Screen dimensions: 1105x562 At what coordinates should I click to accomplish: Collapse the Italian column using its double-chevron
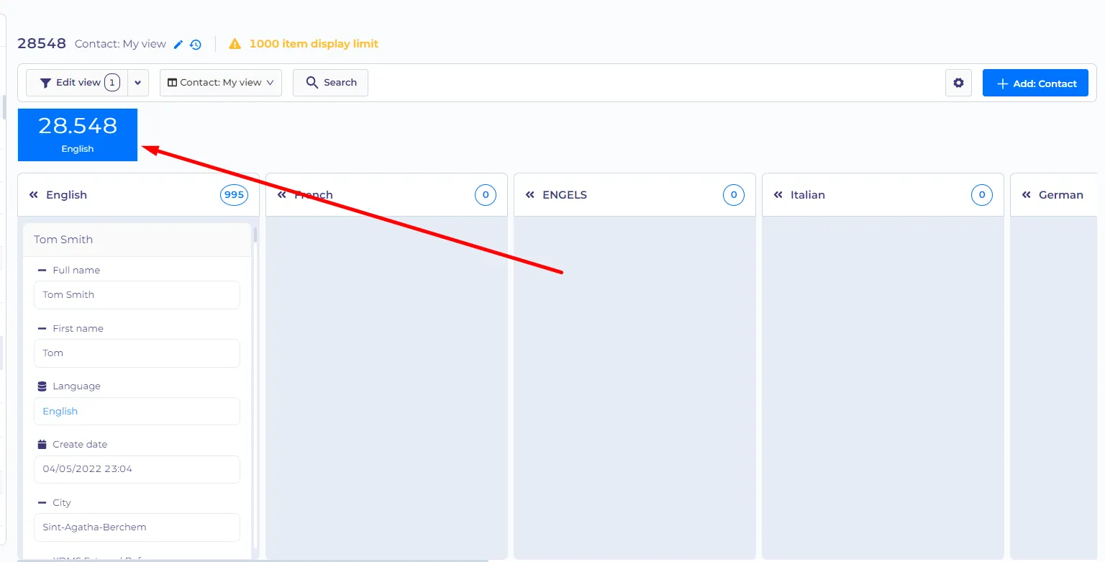click(778, 195)
